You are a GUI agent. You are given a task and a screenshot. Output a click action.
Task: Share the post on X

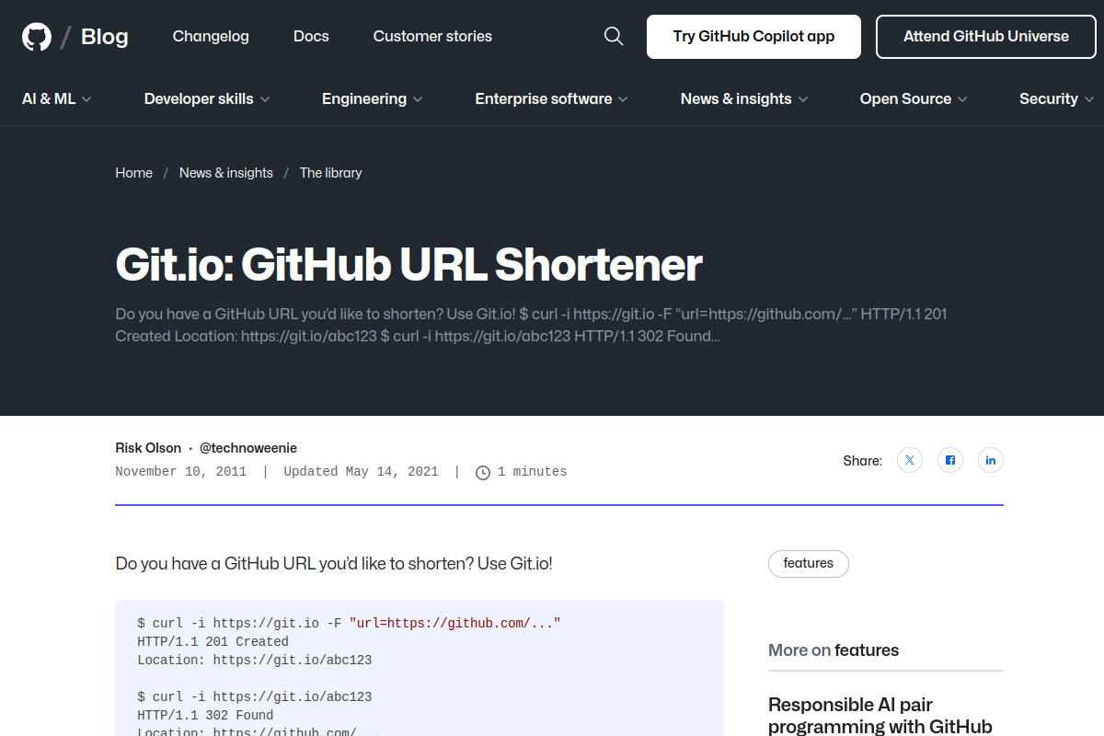[910, 460]
